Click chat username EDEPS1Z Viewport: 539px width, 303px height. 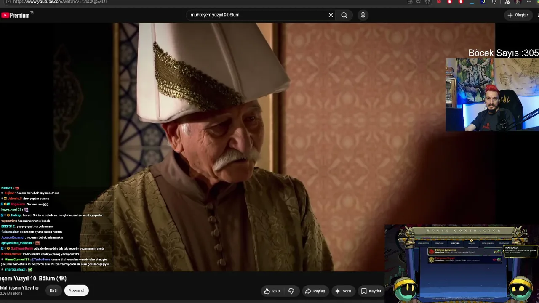[x=8, y=226]
